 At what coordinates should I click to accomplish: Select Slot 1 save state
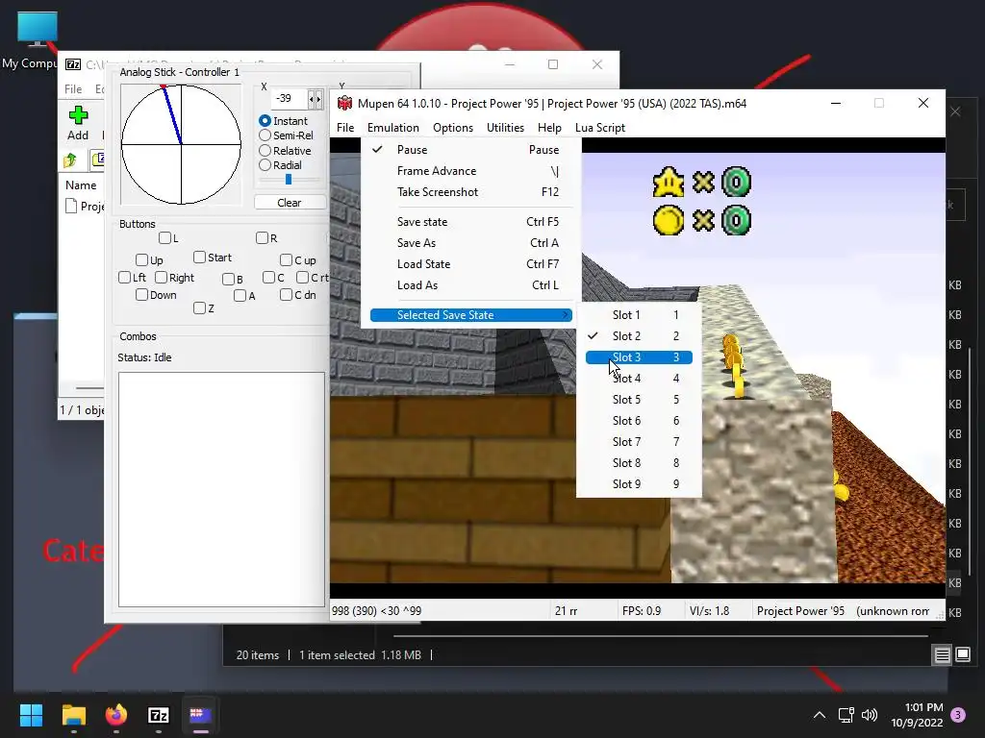tap(639, 315)
